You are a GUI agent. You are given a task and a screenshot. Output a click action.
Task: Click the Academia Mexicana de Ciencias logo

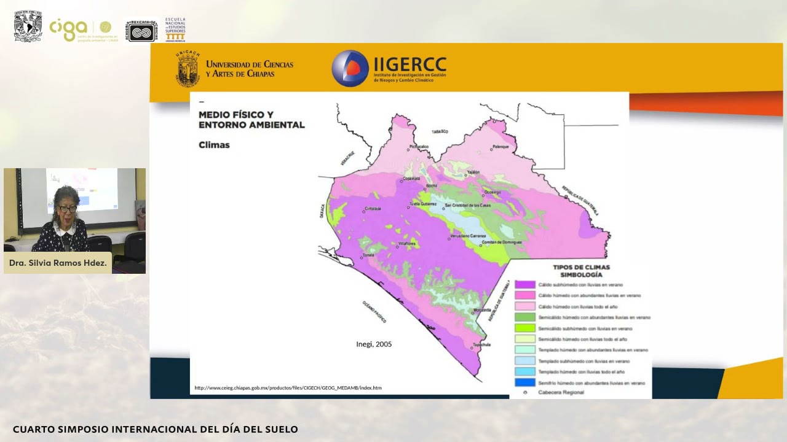pyautogui.click(x=141, y=29)
